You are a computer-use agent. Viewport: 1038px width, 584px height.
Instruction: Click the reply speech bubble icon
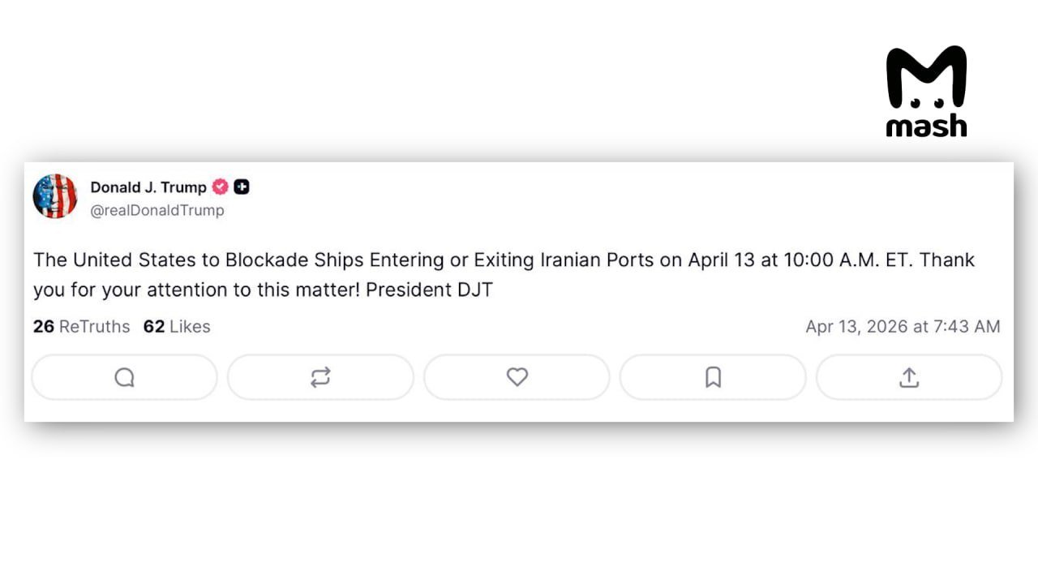pyautogui.click(x=124, y=377)
